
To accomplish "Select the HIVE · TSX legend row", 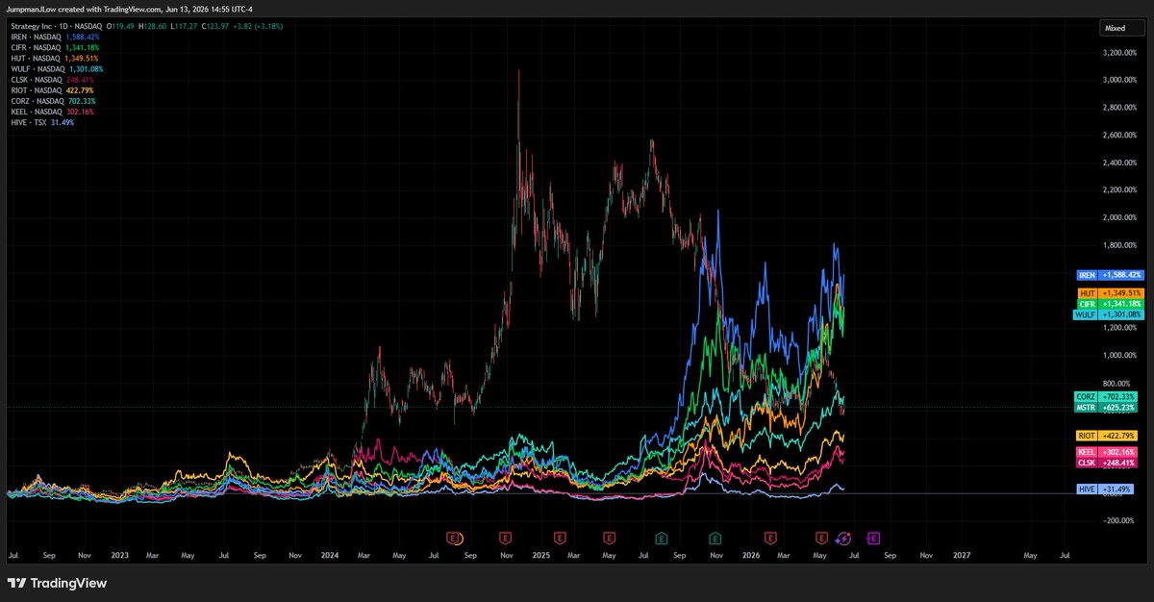I will coord(41,122).
